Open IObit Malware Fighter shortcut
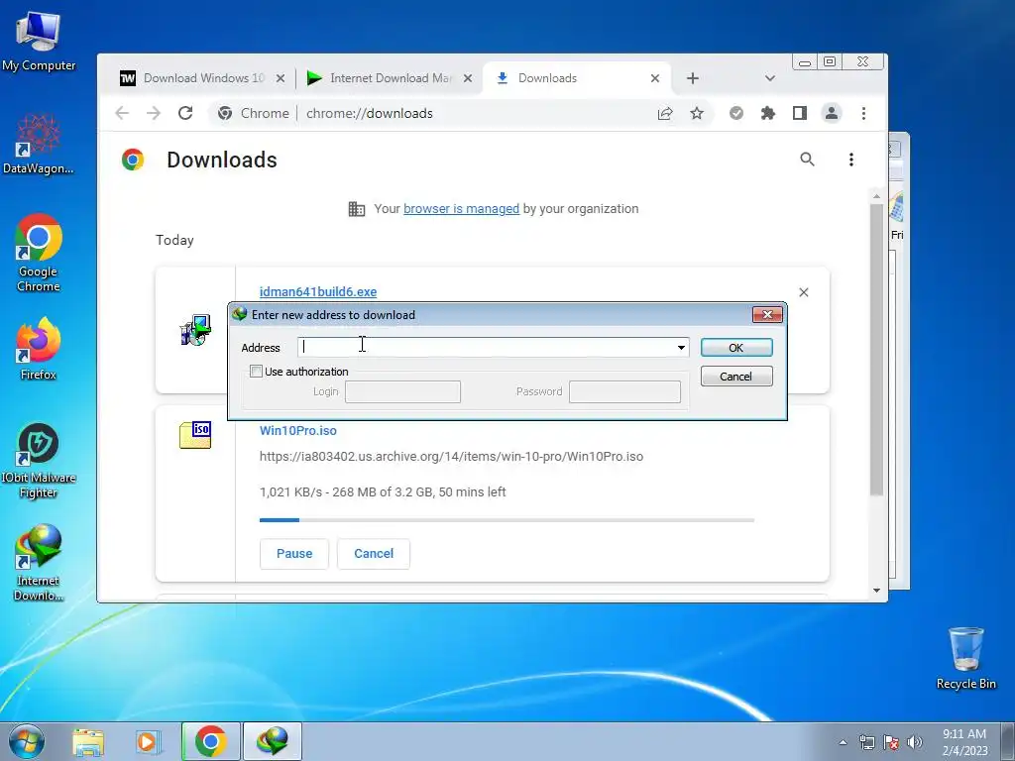This screenshot has width=1015, height=761. tap(39, 461)
